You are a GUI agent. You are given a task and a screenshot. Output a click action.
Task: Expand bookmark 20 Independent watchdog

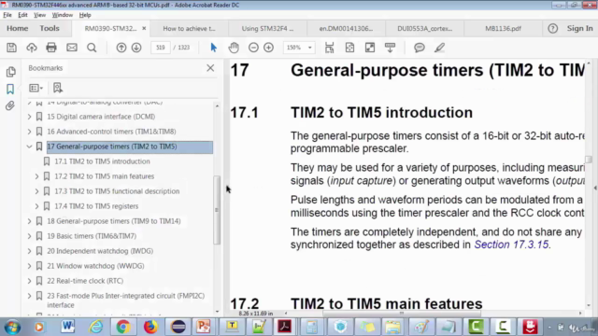click(29, 251)
